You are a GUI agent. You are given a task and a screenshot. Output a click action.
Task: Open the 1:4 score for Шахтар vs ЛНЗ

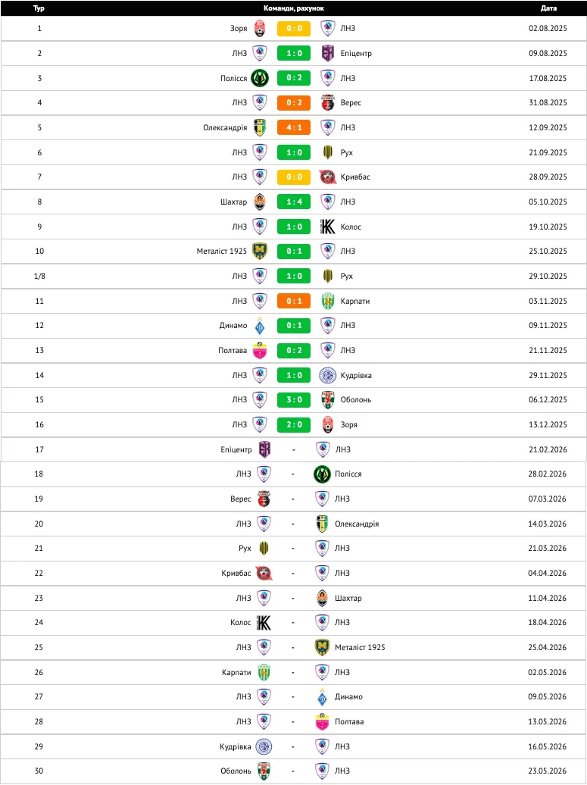pos(294,202)
